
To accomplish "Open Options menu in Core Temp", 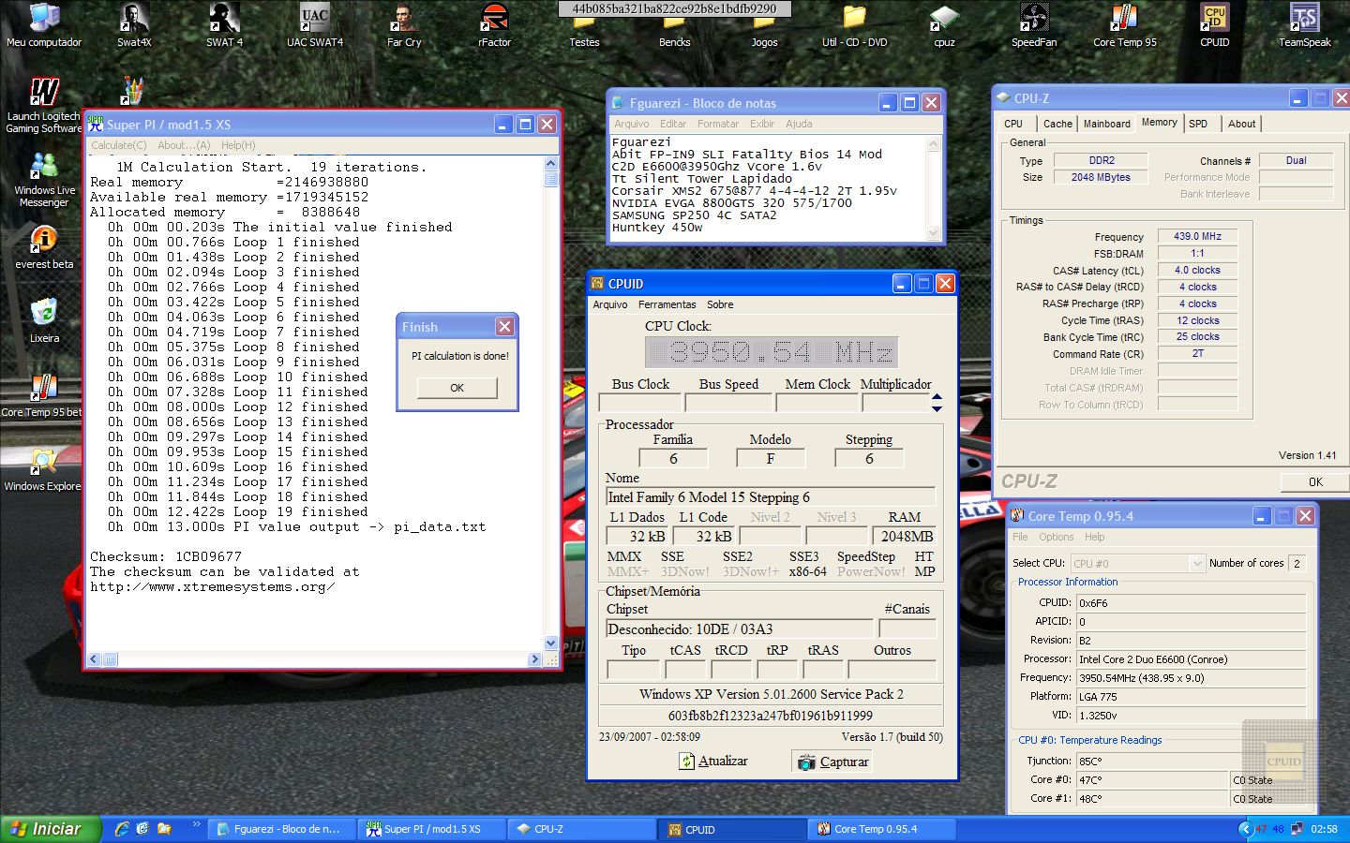I will click(x=1056, y=537).
